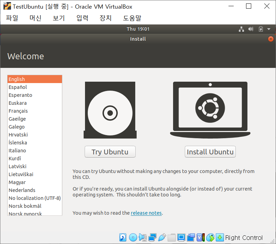Select Magyar in the language list
Screen dimensions: 276x244
point(35,182)
